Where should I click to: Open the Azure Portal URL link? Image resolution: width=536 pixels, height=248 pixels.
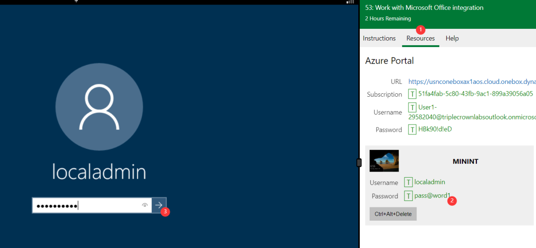(x=472, y=82)
